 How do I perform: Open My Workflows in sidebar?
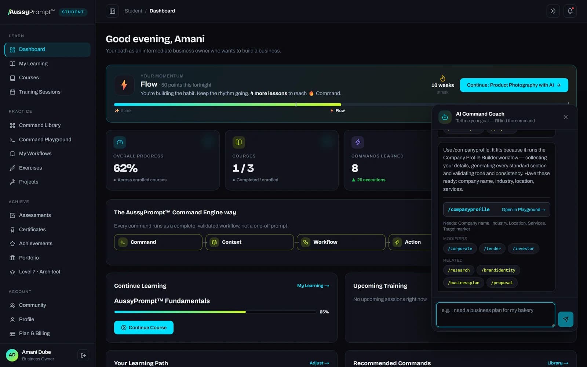48,154
